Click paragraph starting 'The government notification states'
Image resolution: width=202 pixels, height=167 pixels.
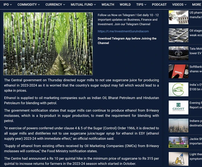coord(81,116)
